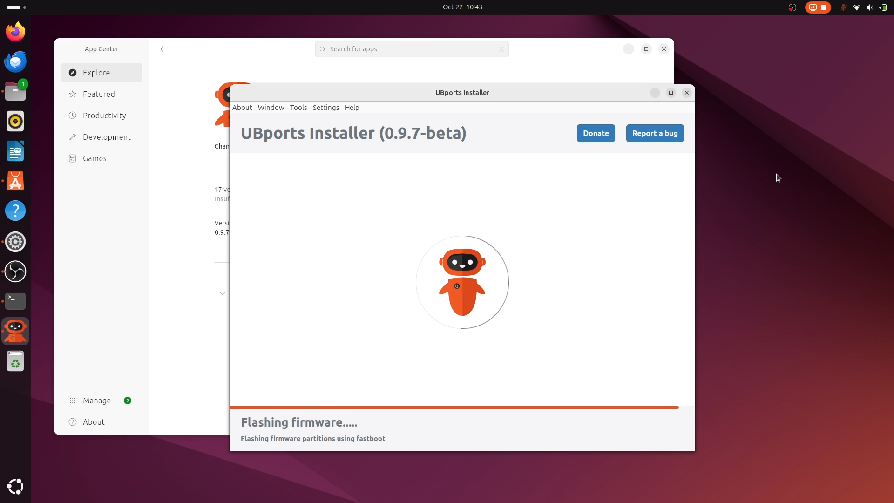Viewport: 894px width, 503px height.
Task: Open Thunderbird from the dock
Action: pyautogui.click(x=15, y=61)
